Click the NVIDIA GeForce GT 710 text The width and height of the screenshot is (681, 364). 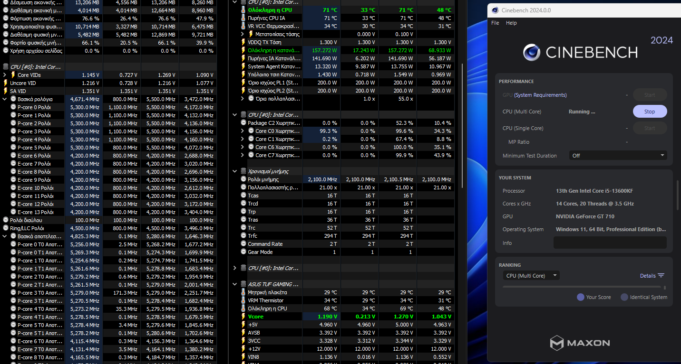586,216
